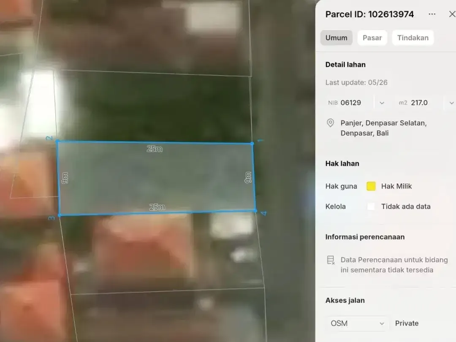Click the Kelola label
Viewport: 456px width, 342px height.
[336, 206]
